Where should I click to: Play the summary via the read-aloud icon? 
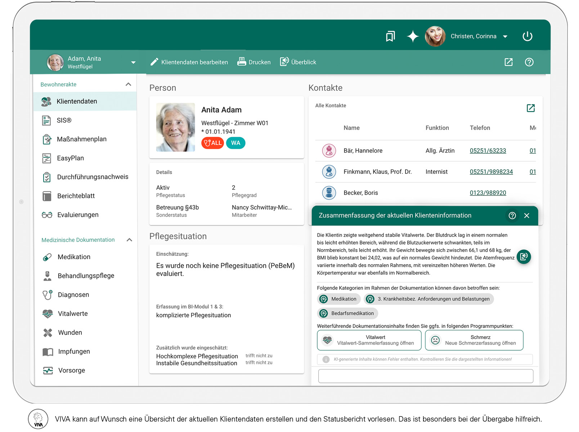tap(524, 257)
